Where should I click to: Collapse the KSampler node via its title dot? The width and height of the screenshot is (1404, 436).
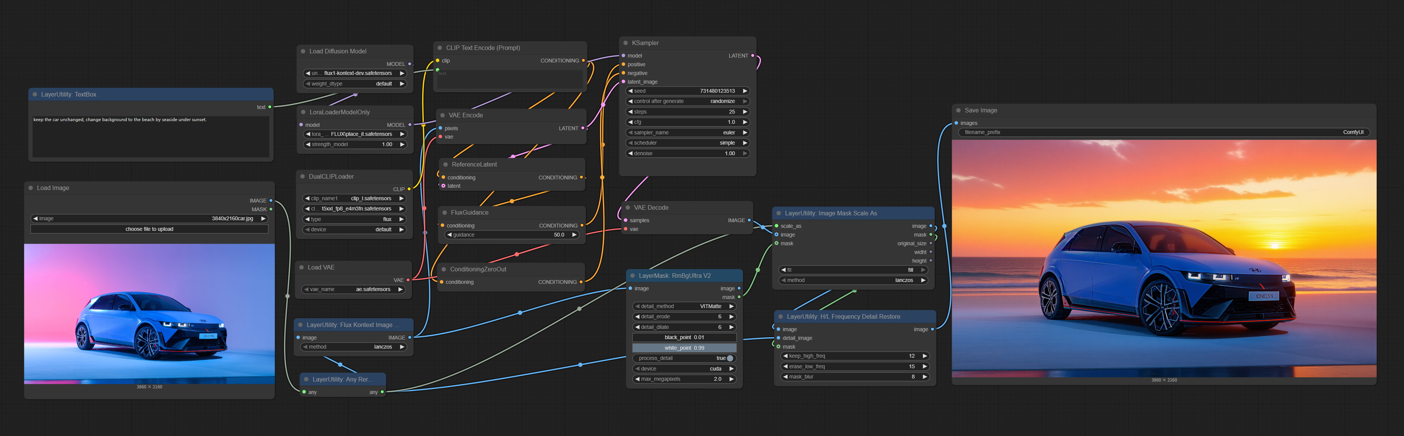click(x=626, y=43)
